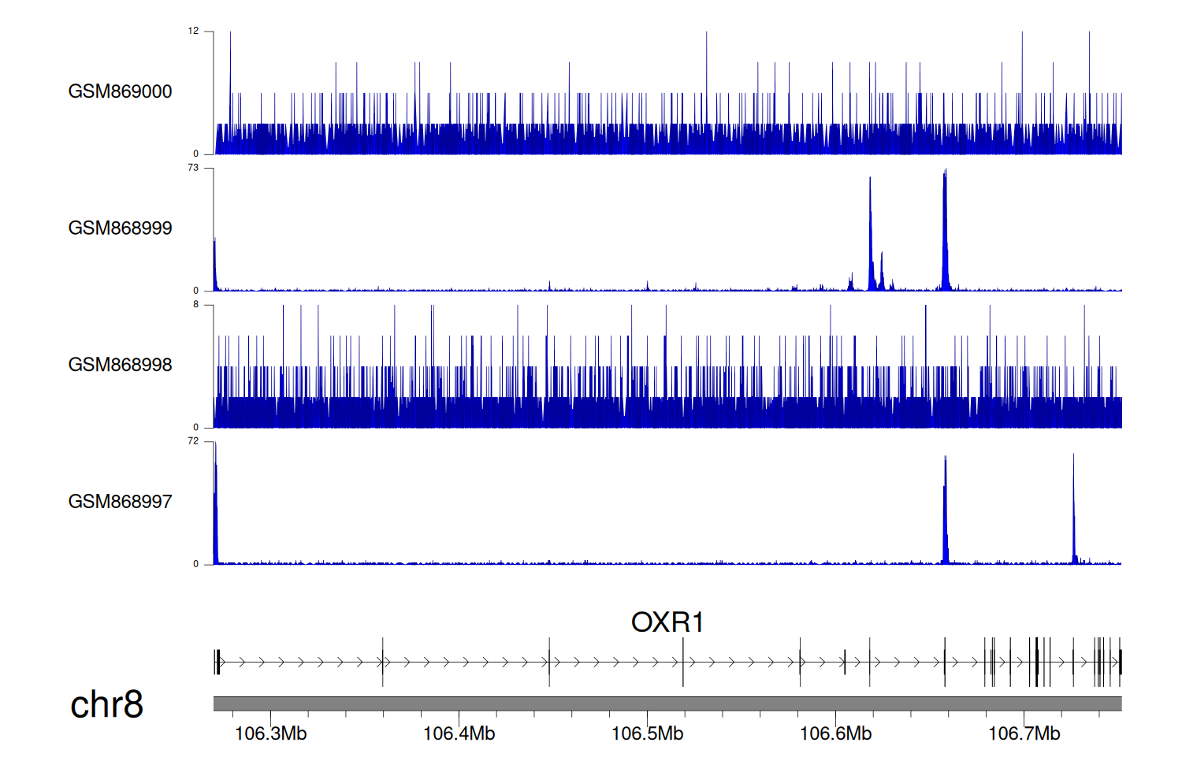Click the y-axis maximum value 72
This screenshot has width=1182, height=772.
(x=193, y=441)
